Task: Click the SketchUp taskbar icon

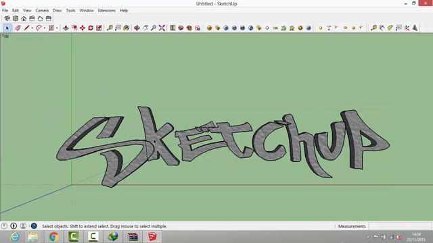Action: (x=152, y=237)
